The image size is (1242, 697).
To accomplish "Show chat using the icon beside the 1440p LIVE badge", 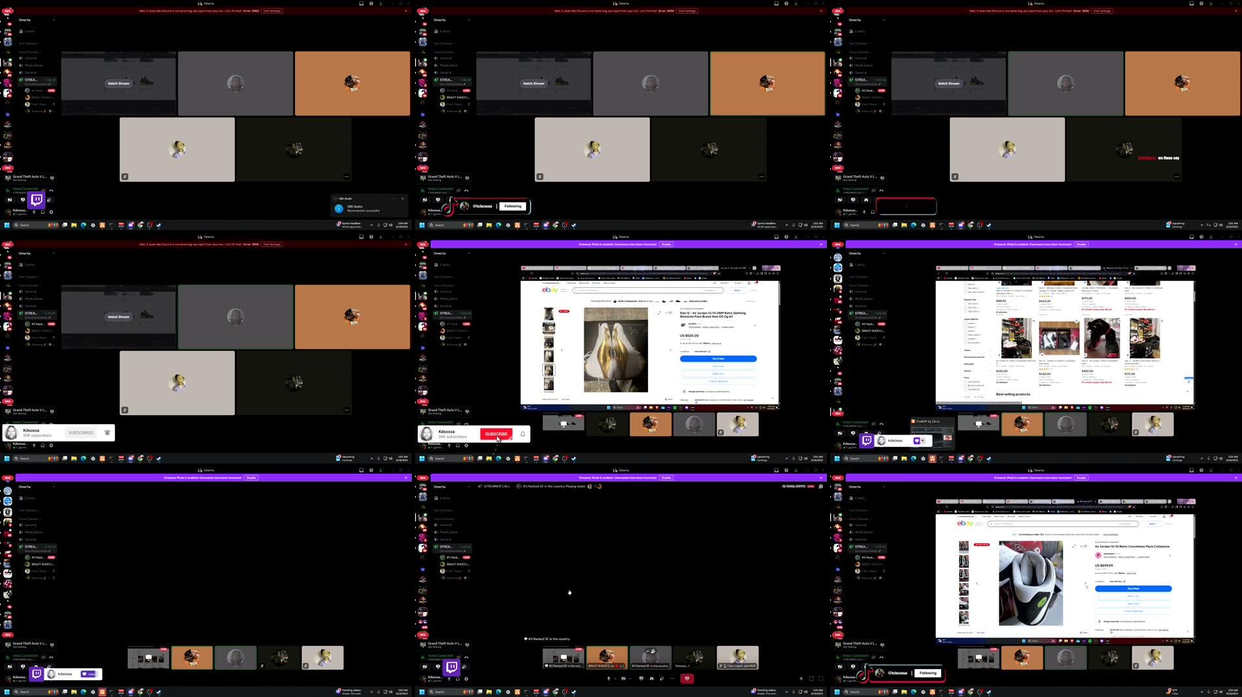I will pyautogui.click(x=821, y=486).
